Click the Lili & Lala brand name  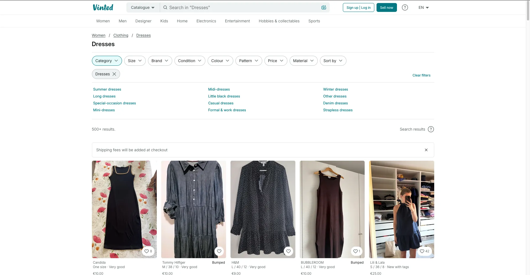click(377, 263)
